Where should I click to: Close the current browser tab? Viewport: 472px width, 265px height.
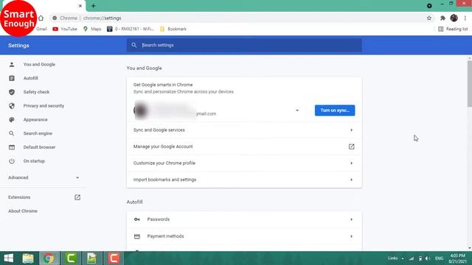pos(80,6)
